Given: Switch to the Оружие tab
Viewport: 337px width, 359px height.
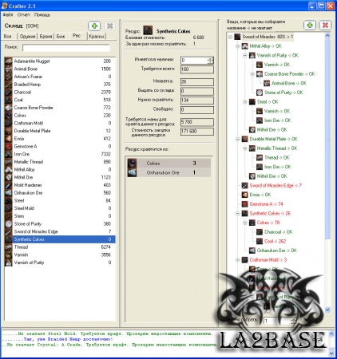Looking at the screenshot, I should point(27,36).
